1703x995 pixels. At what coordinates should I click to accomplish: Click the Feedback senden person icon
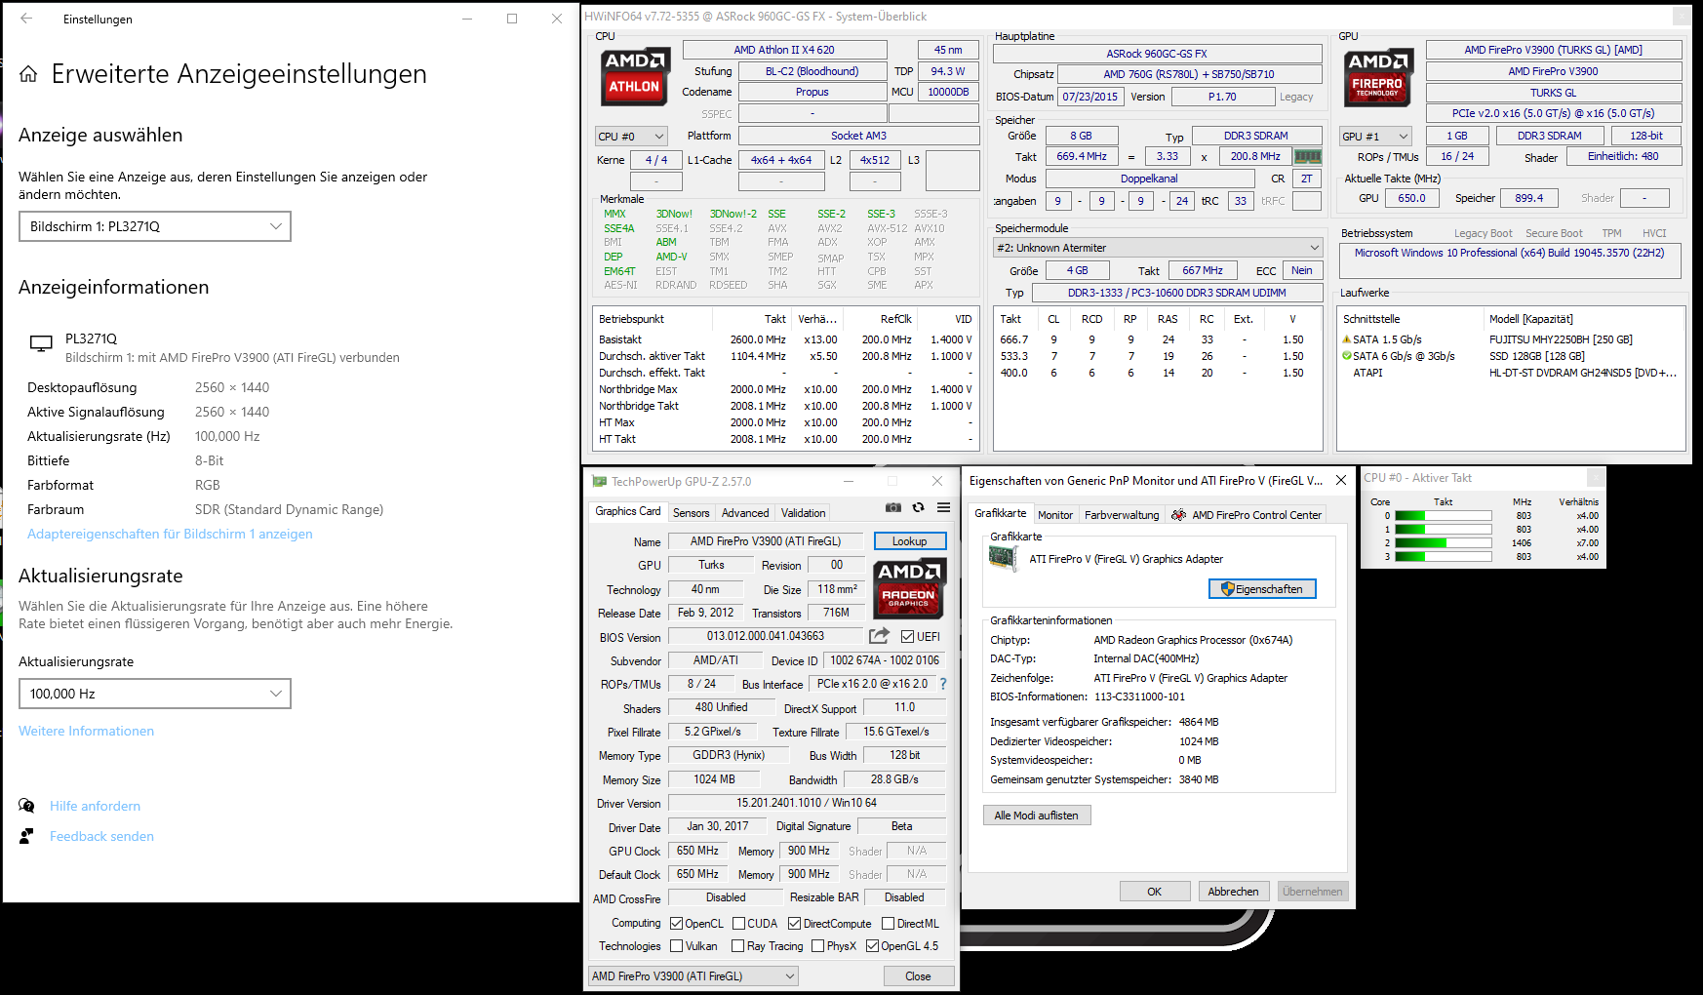click(x=26, y=836)
